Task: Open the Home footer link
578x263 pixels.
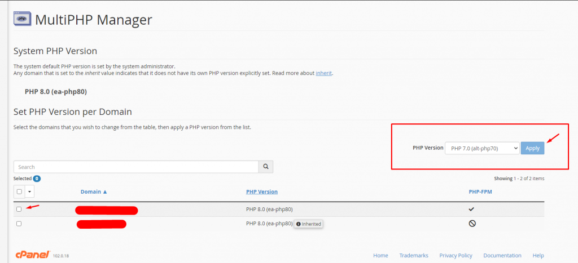Action: tap(380, 255)
